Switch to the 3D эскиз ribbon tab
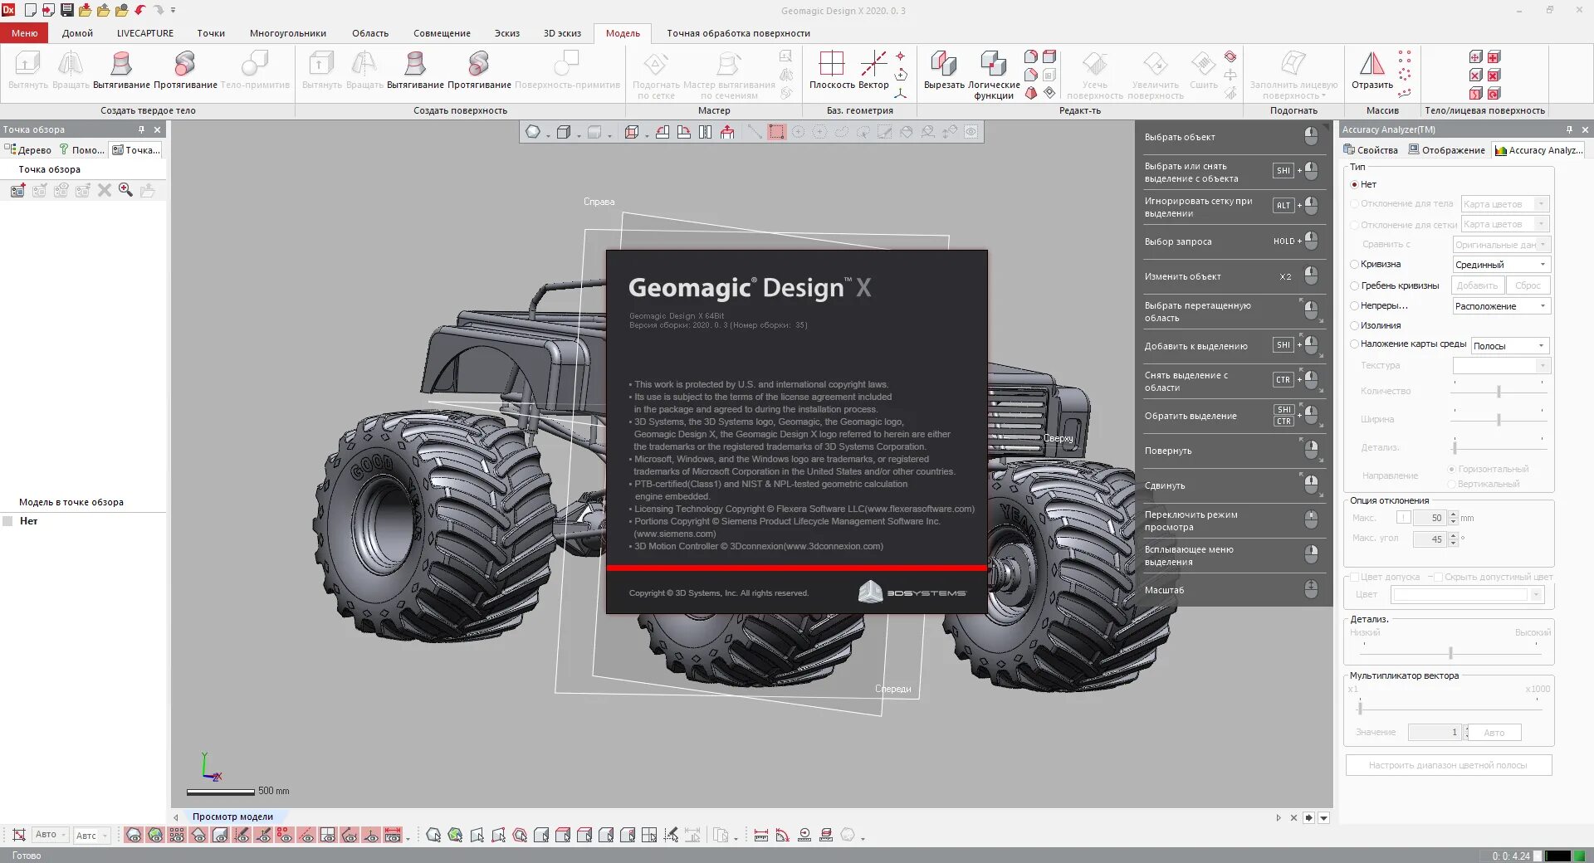Screen dimensions: 1594x863 (x=562, y=33)
